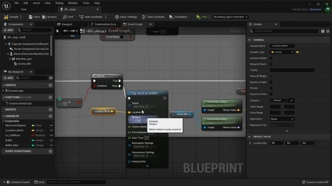This screenshot has height=186, width=332.
Task: Add a new component with ADD button
Action: point(8,30)
